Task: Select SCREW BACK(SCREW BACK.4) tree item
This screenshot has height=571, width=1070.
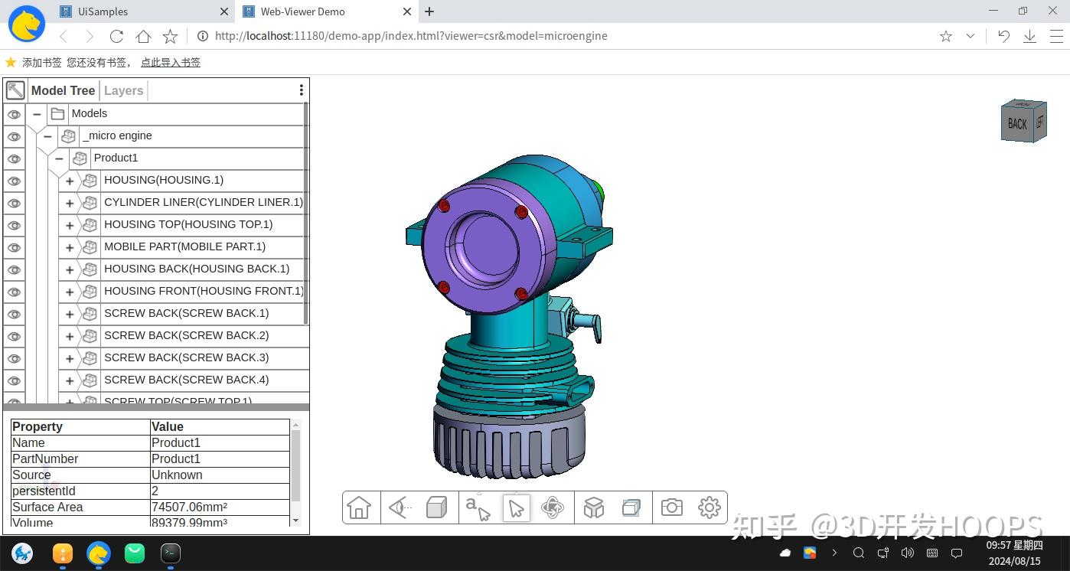Action: (x=187, y=380)
